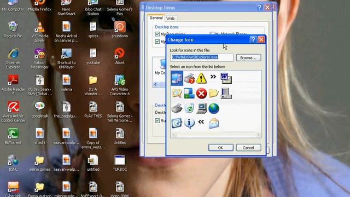
Task: Cancel the Change Icon dialog
Action: (248, 148)
